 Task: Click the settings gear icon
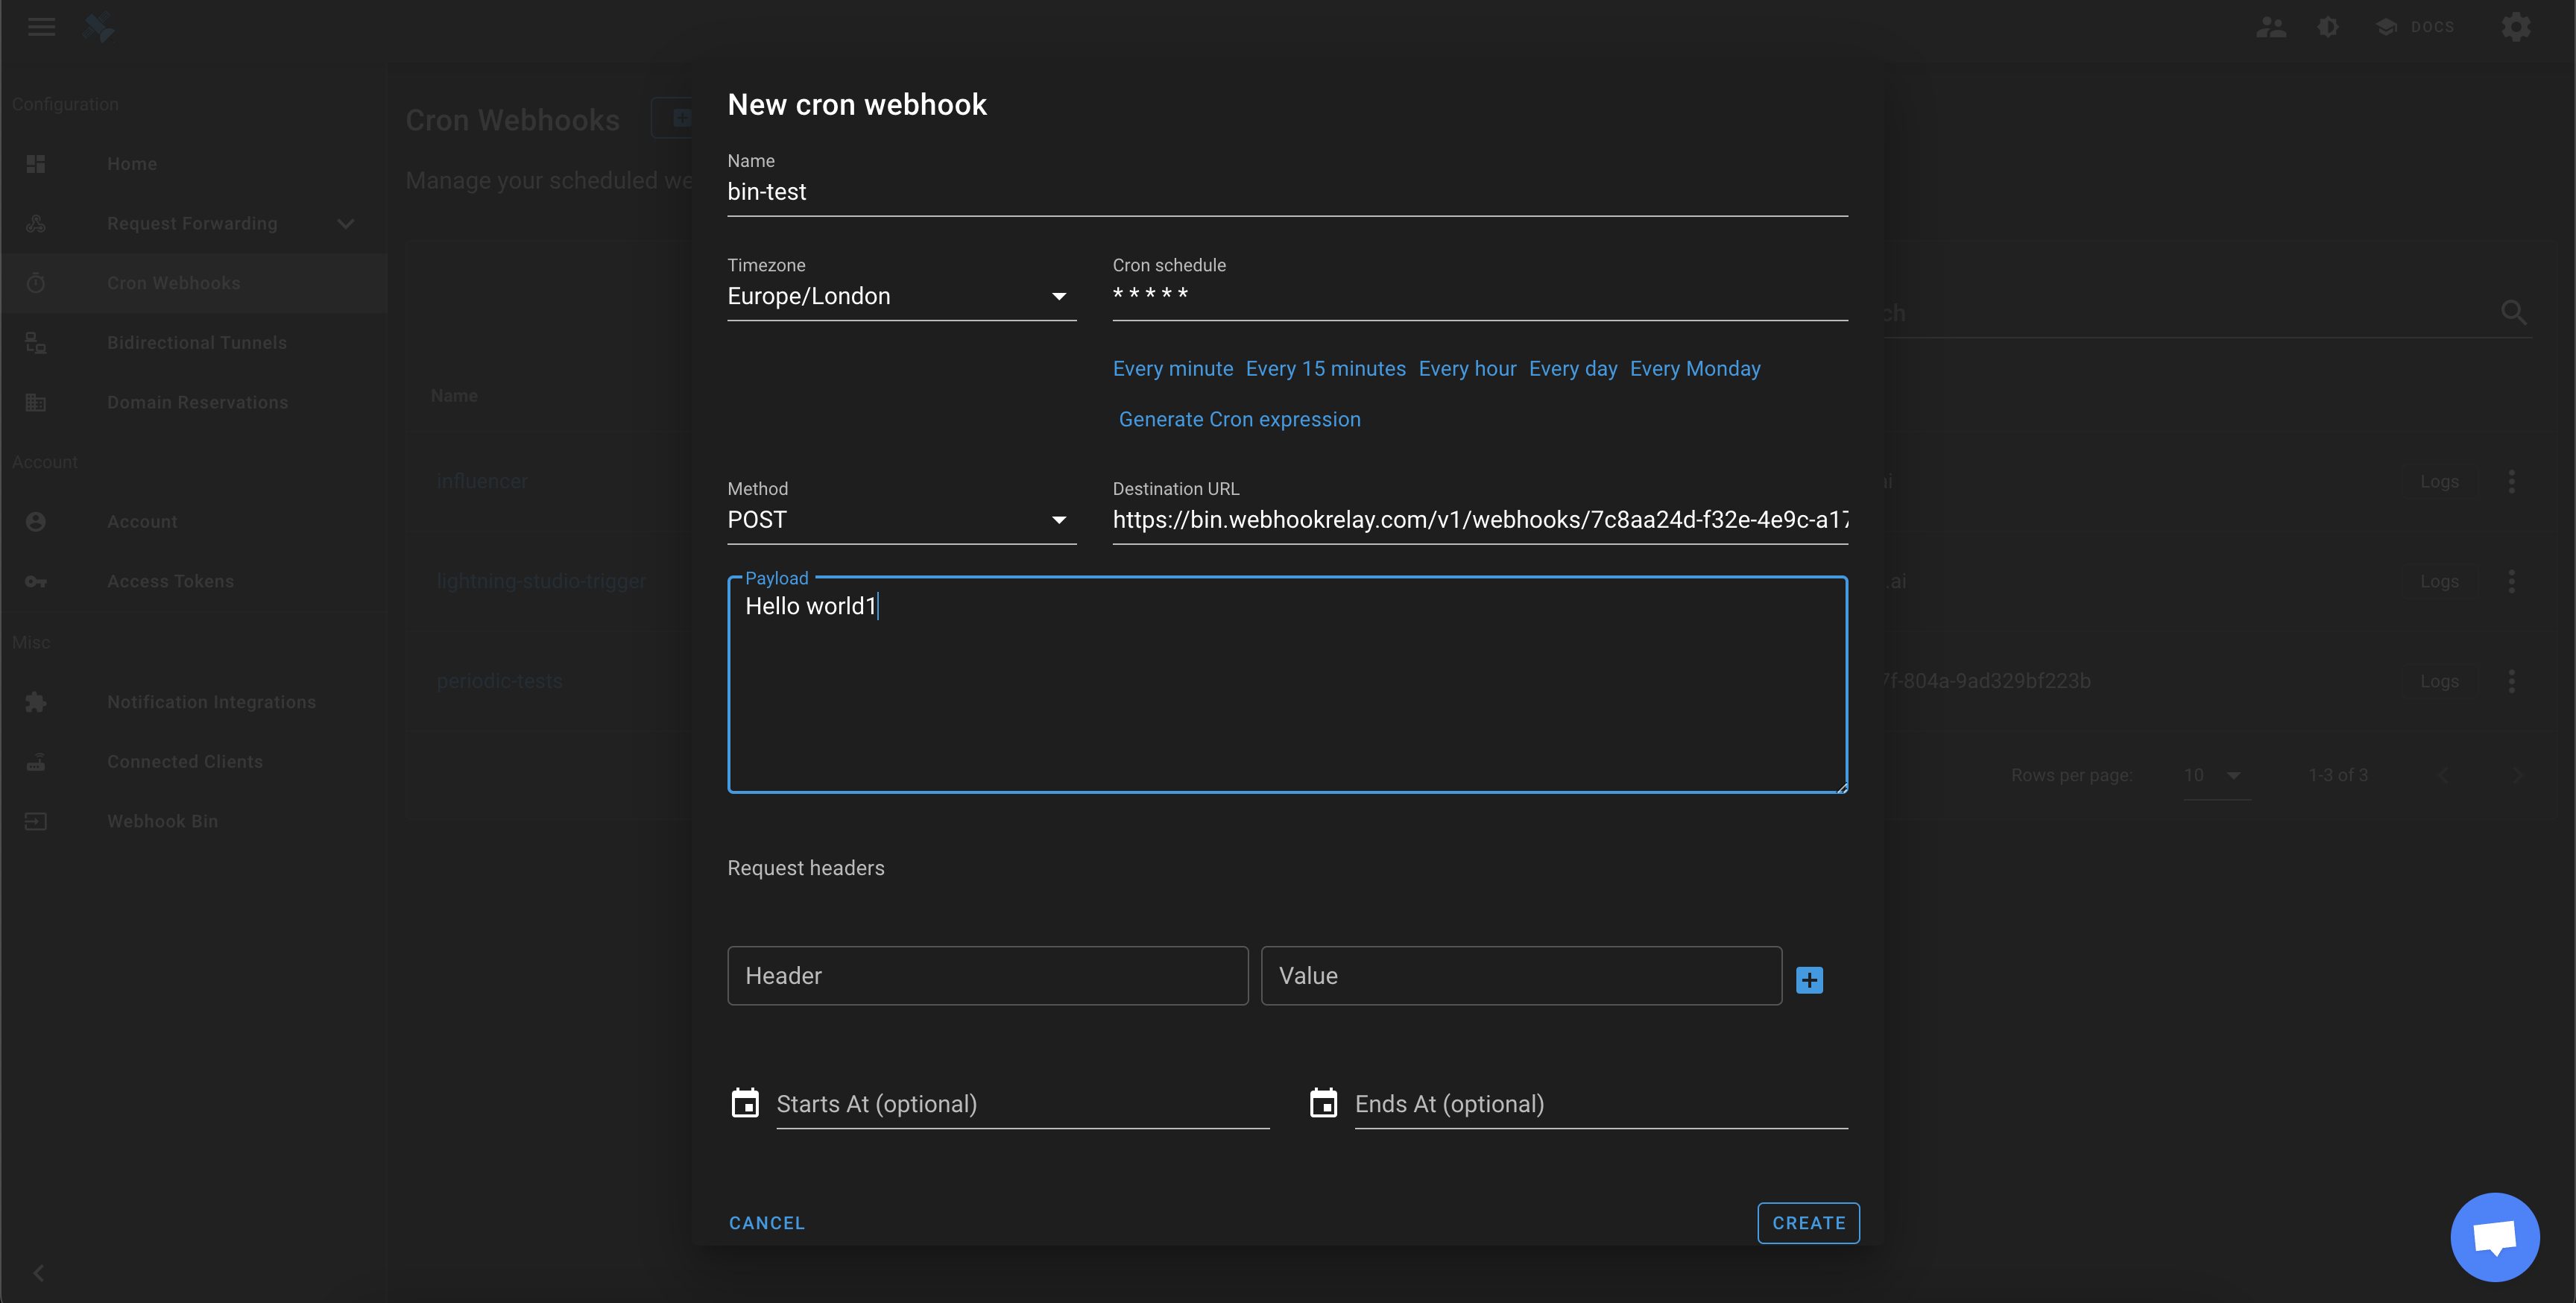(2516, 27)
